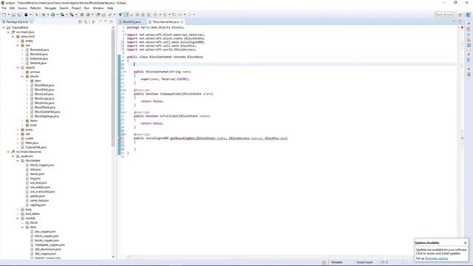
Task: Click Collapse All in Package Explorer
Action: 80,21
